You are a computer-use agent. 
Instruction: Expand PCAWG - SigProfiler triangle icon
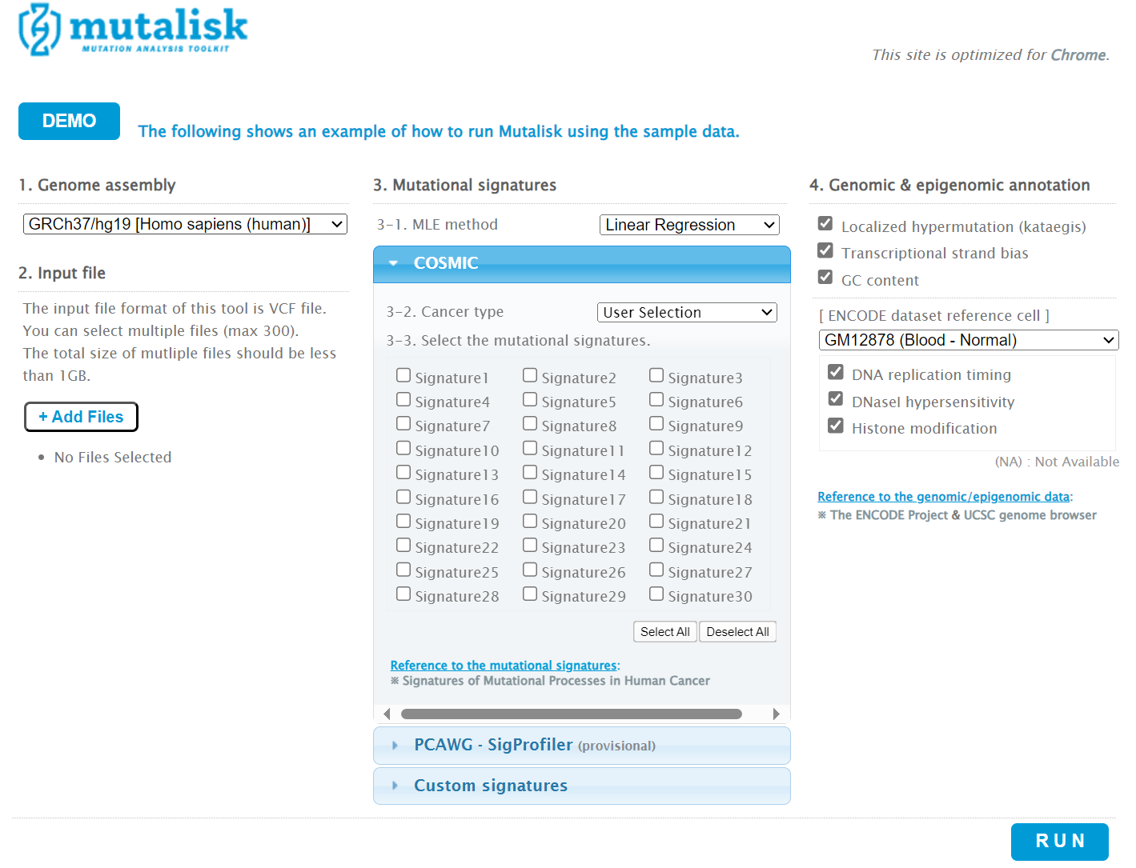click(395, 746)
